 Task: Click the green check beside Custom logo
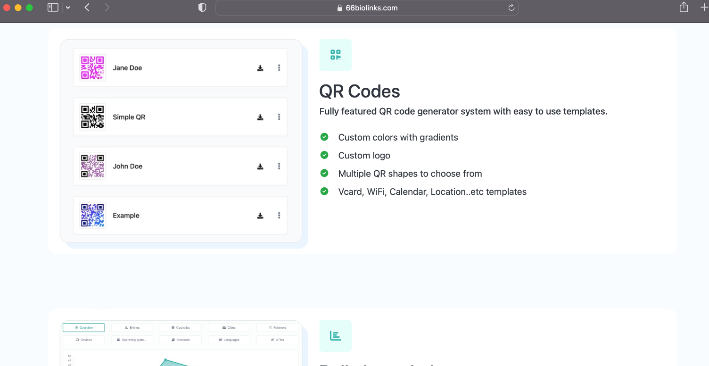pos(324,155)
